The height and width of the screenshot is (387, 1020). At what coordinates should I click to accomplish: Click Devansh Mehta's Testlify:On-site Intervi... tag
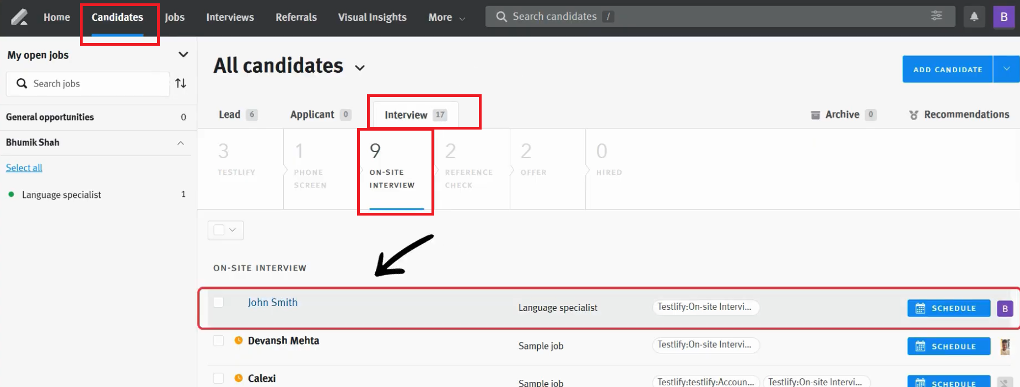coord(705,345)
